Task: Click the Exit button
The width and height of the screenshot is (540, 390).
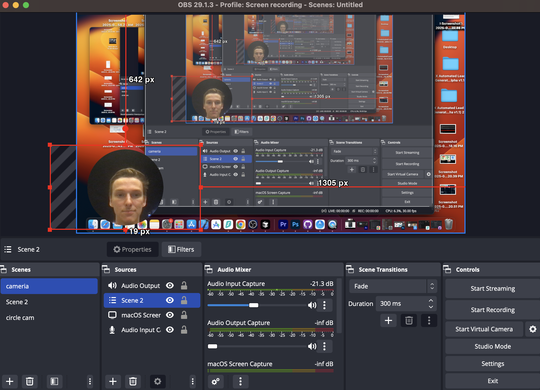Action: pyautogui.click(x=492, y=381)
